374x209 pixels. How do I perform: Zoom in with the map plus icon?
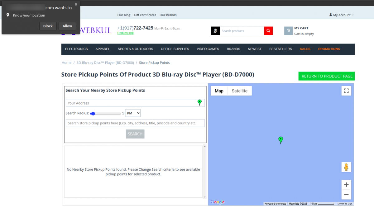click(x=346, y=184)
